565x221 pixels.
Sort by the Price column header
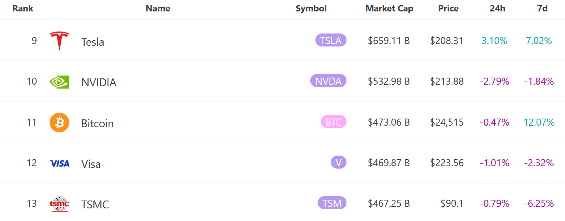point(448,9)
